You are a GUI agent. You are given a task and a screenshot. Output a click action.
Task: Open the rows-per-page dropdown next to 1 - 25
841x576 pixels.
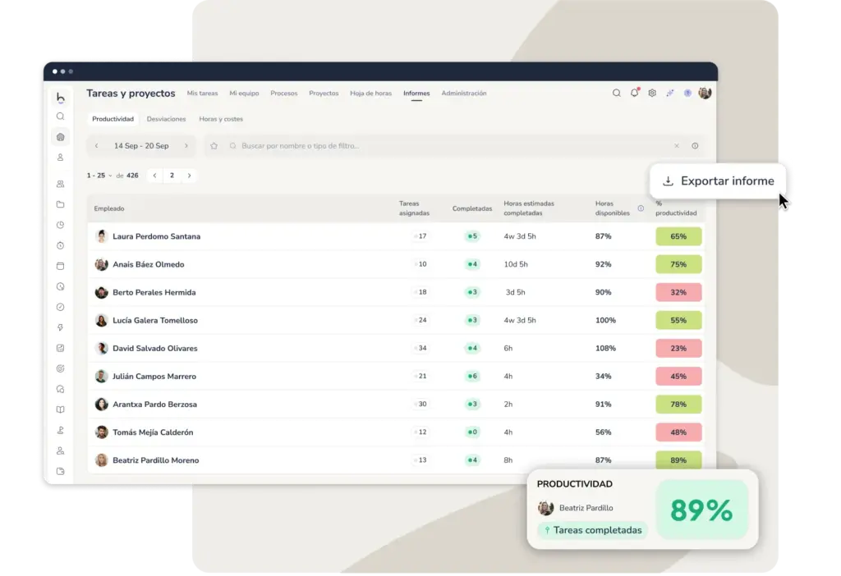(x=111, y=176)
